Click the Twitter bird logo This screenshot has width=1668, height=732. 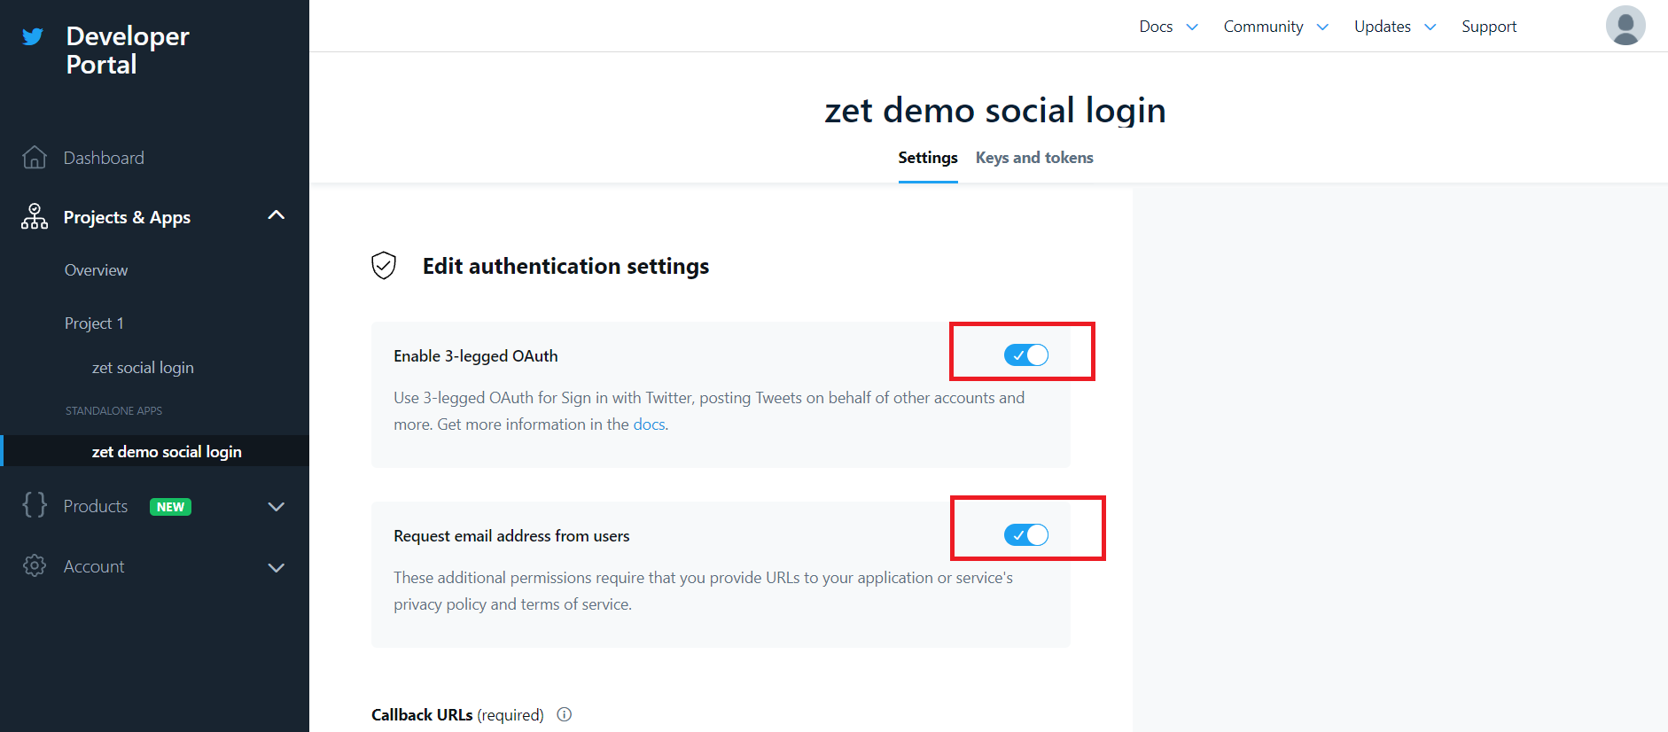[x=33, y=36]
